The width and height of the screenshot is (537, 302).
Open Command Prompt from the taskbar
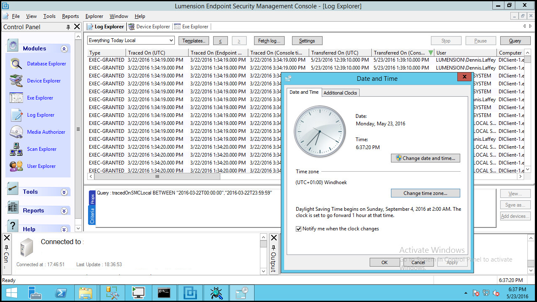pyautogui.click(x=164, y=293)
